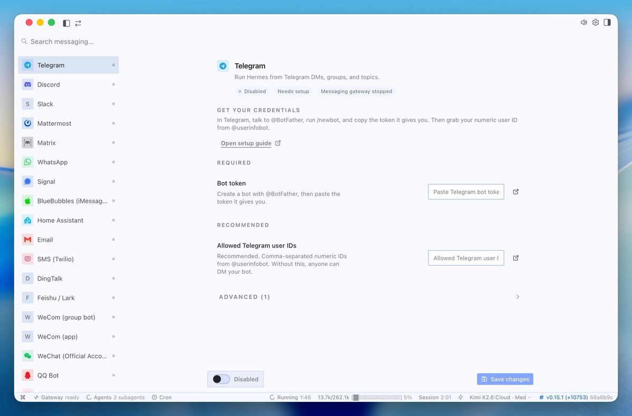Image resolution: width=632 pixels, height=416 pixels.
Task: Open external link beside Allowed user IDs field
Action: click(x=516, y=257)
